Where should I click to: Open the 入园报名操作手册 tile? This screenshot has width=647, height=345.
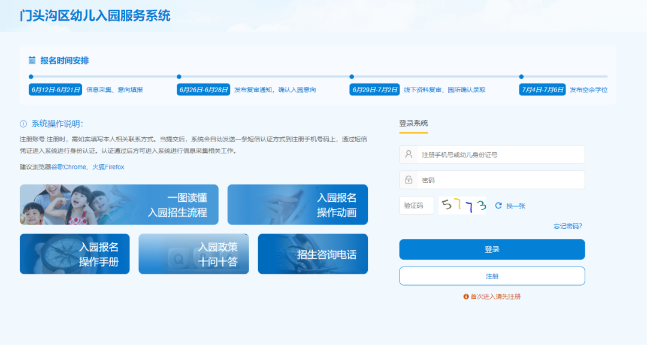(74, 254)
